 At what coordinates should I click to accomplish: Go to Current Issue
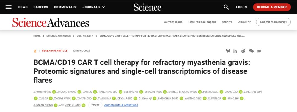tap(173, 22)
